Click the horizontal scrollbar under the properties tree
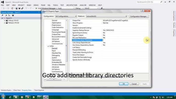Screen dimensions: 176x99 [54, 79]
